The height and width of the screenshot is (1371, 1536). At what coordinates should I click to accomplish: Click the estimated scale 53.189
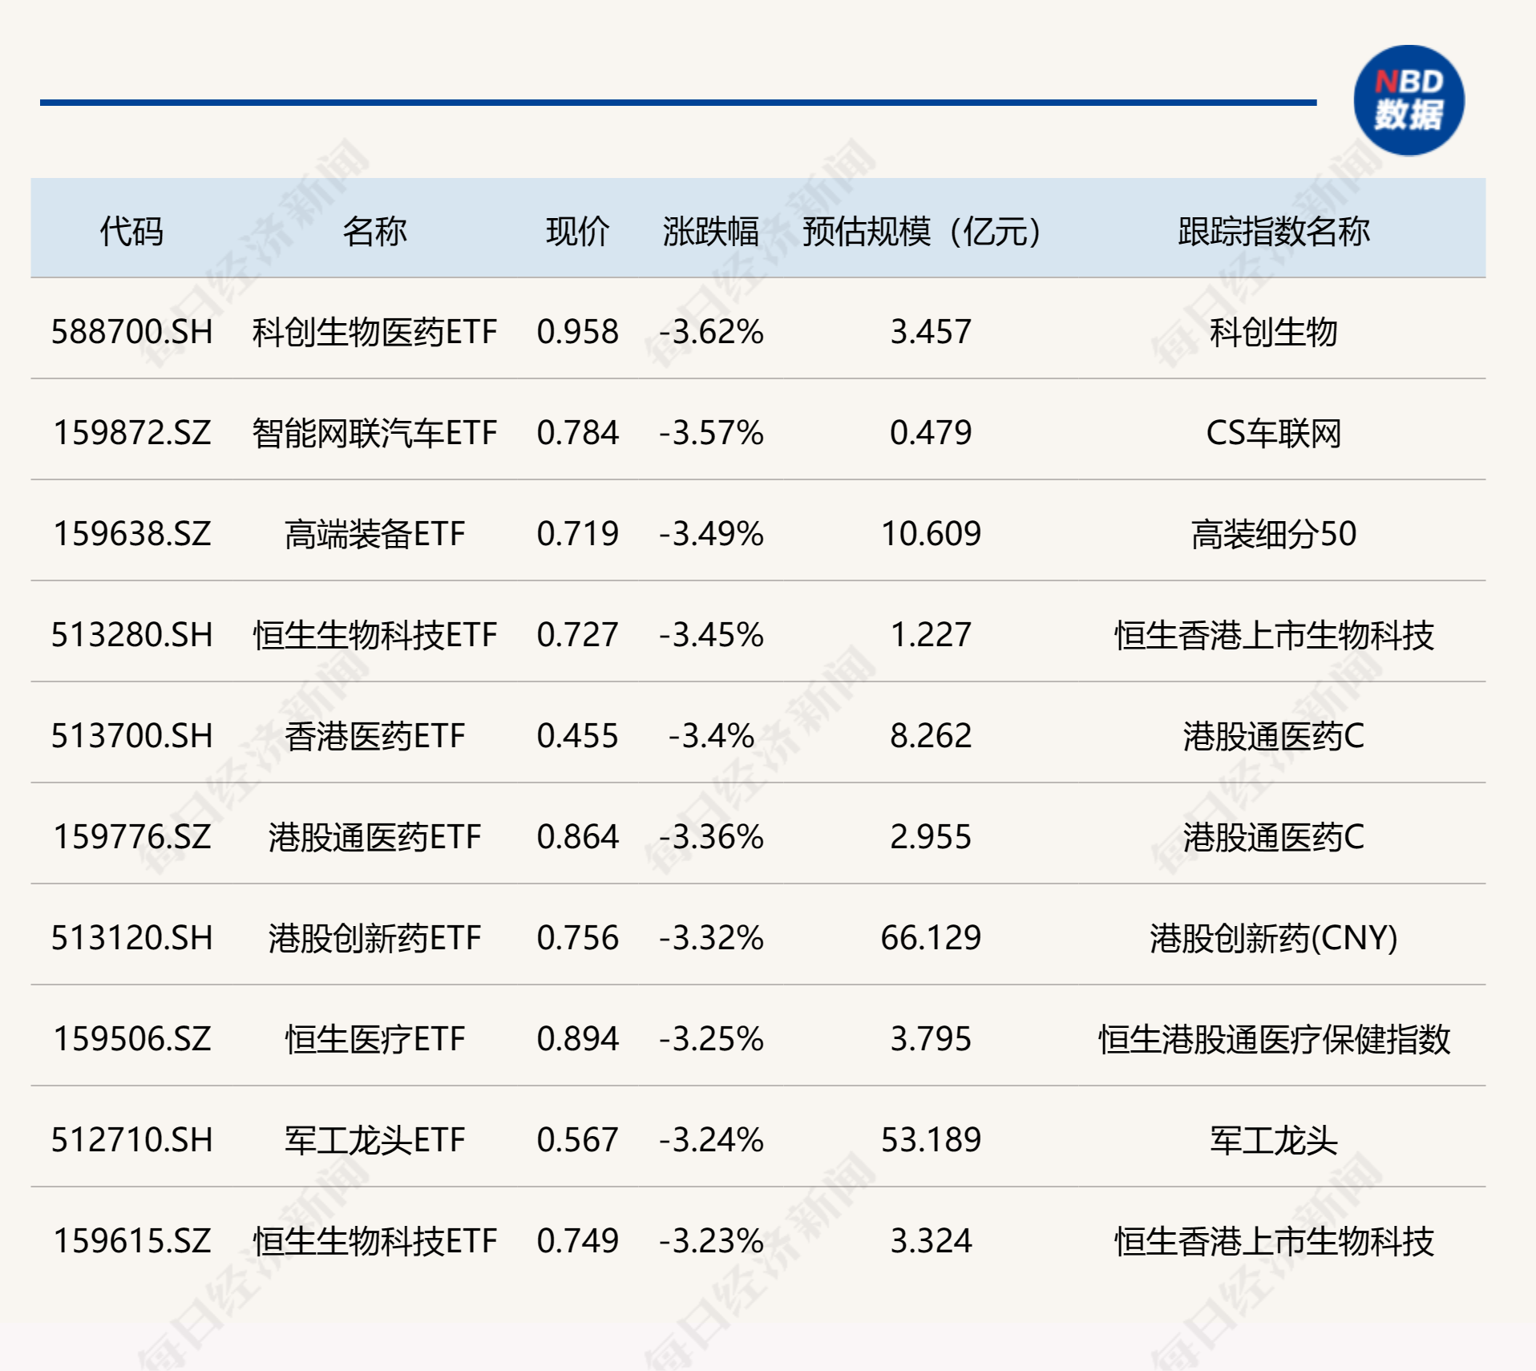point(931,1140)
